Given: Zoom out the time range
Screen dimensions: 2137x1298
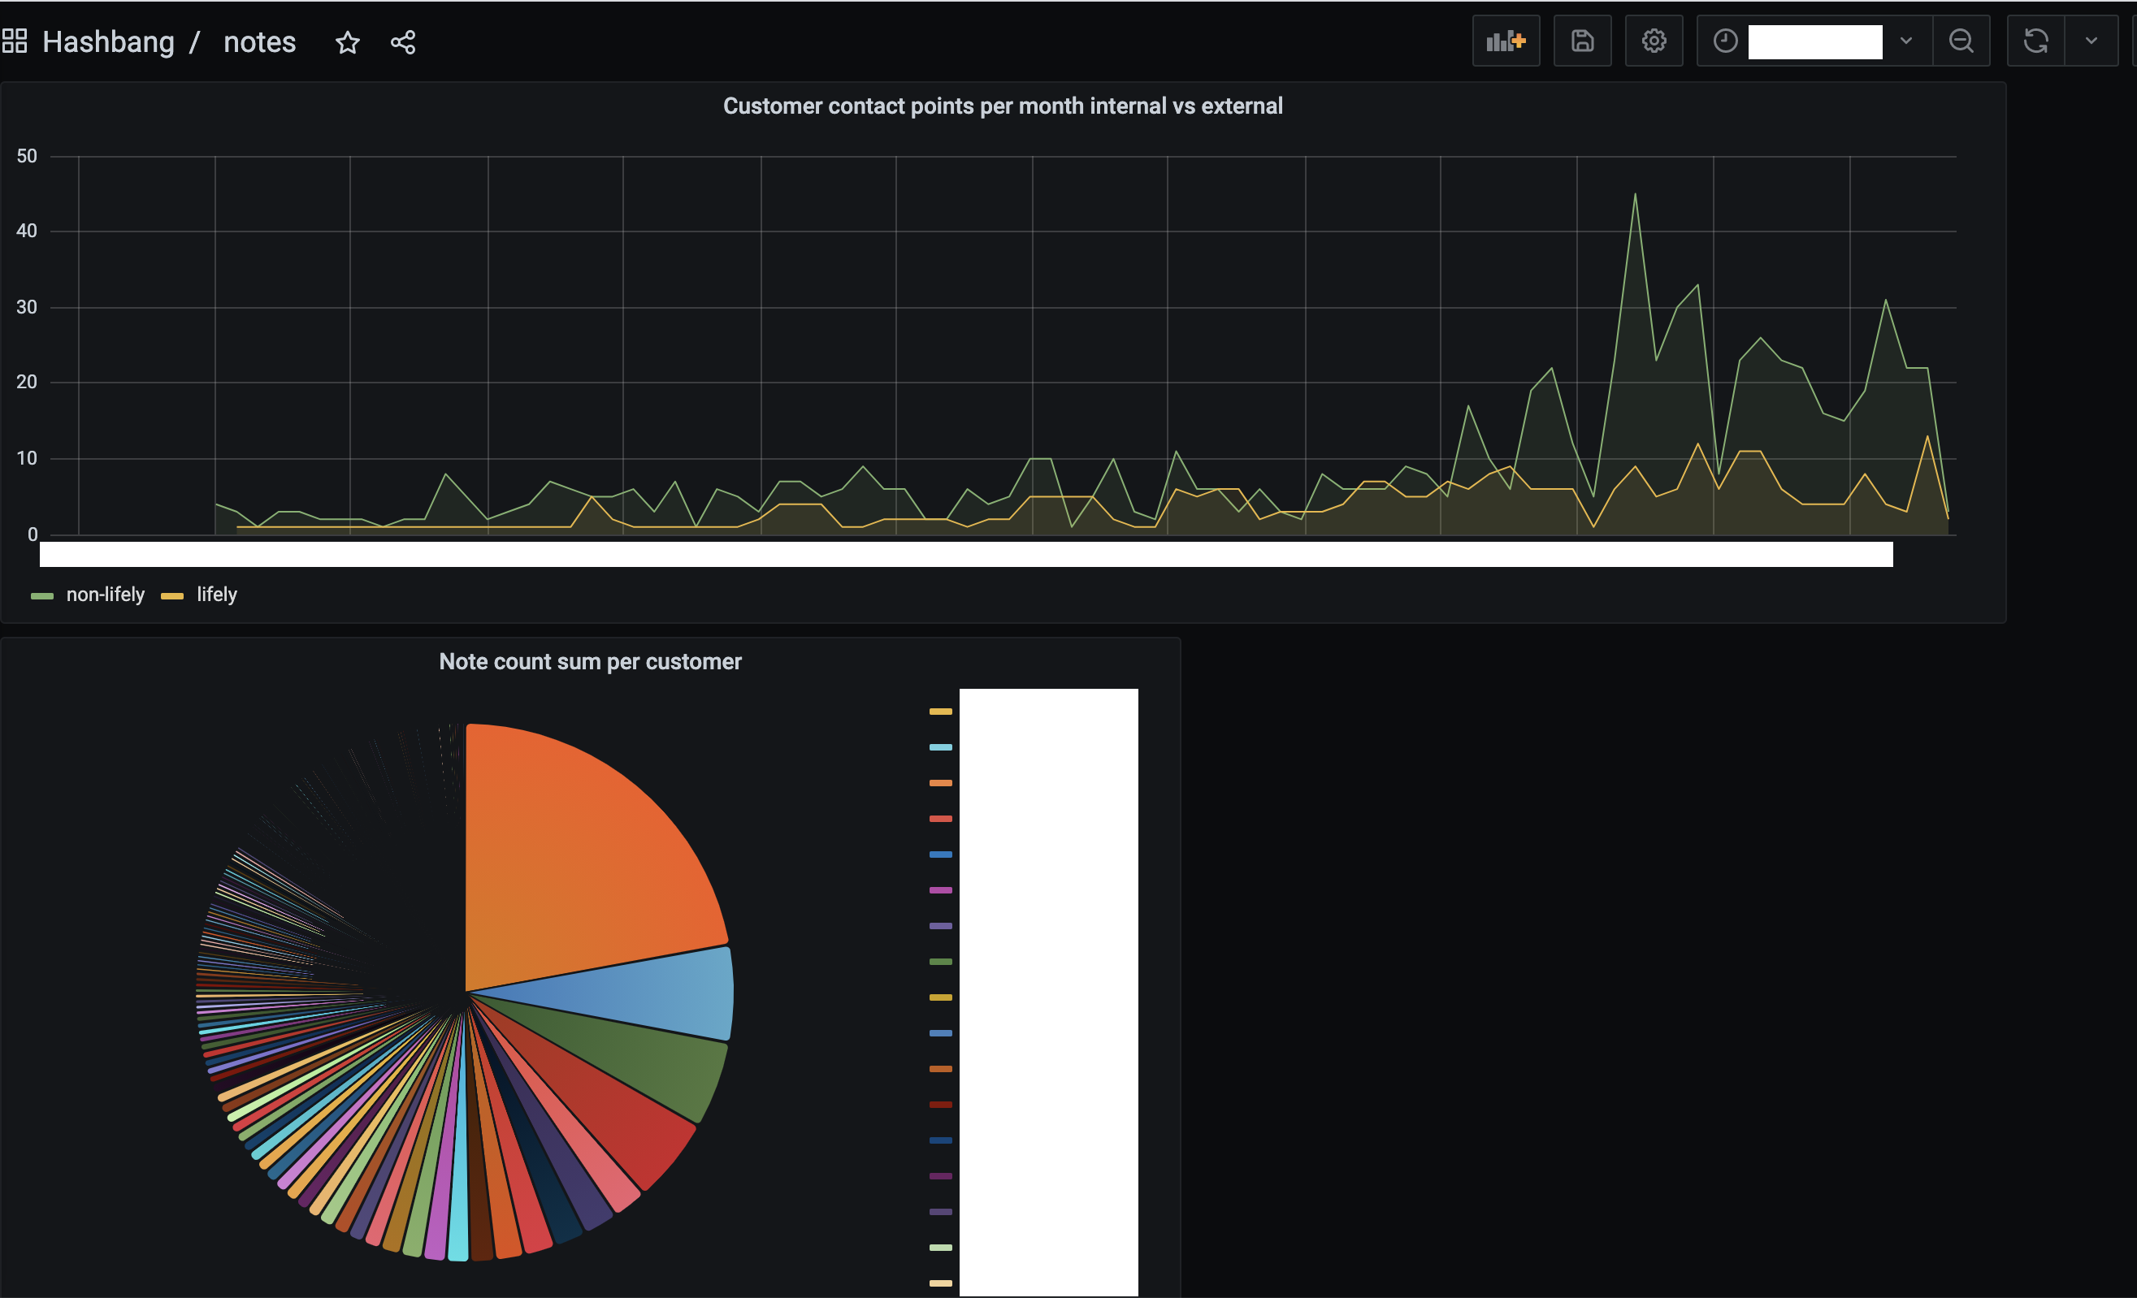Looking at the screenshot, I should pyautogui.click(x=1961, y=41).
